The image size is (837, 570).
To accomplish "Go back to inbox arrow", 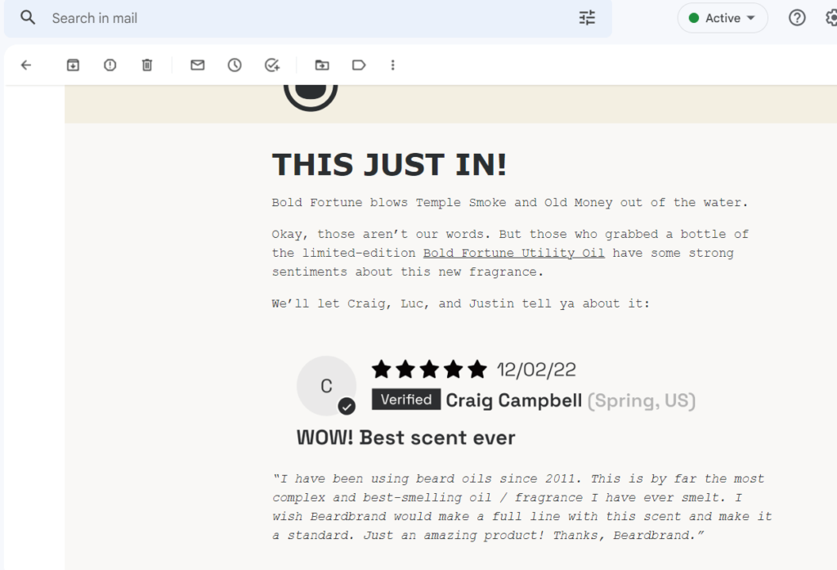I will [x=26, y=65].
